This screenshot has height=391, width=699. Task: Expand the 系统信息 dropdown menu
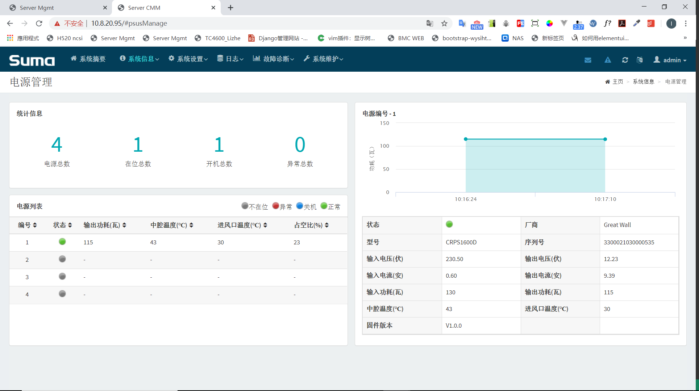click(x=140, y=59)
